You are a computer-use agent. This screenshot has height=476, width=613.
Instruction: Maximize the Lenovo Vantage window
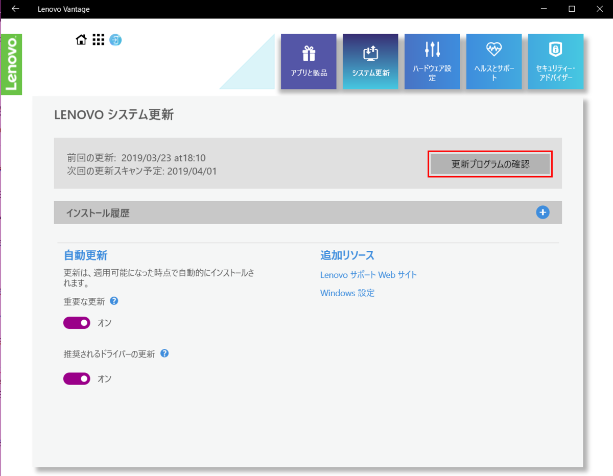(x=572, y=9)
